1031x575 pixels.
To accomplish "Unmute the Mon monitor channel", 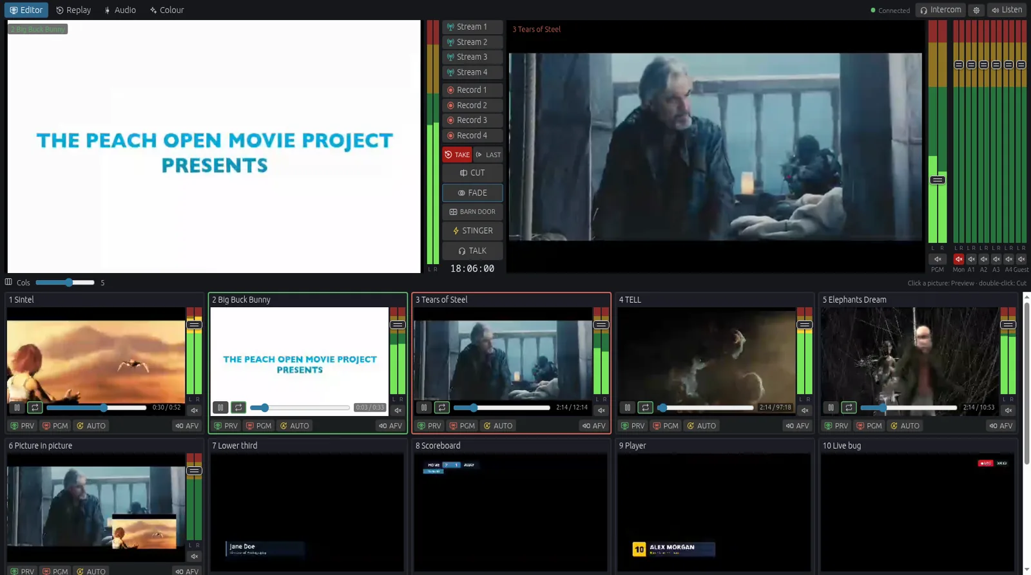I will pyautogui.click(x=959, y=259).
